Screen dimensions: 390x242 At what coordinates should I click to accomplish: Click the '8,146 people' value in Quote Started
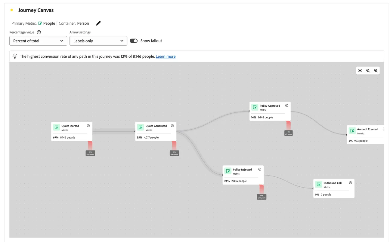[68, 138]
